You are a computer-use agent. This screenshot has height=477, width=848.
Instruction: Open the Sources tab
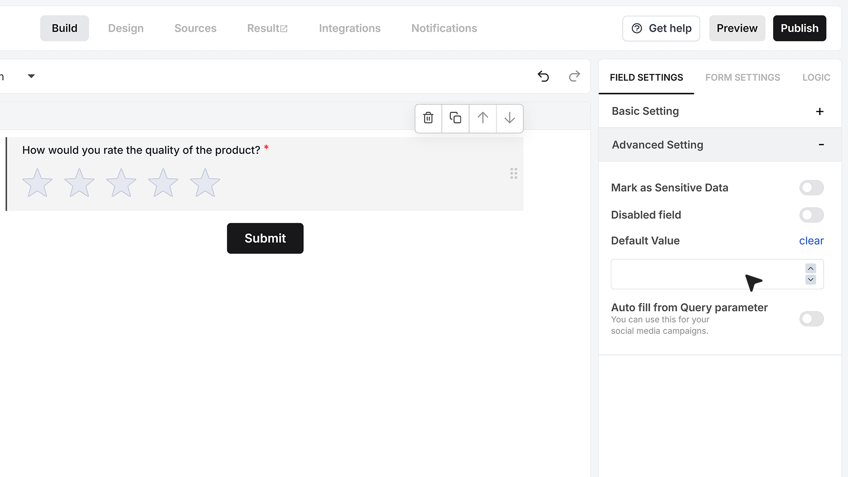pos(195,28)
